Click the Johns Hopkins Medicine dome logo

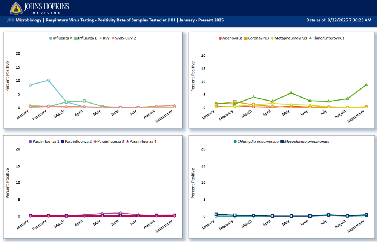click(x=16, y=8)
